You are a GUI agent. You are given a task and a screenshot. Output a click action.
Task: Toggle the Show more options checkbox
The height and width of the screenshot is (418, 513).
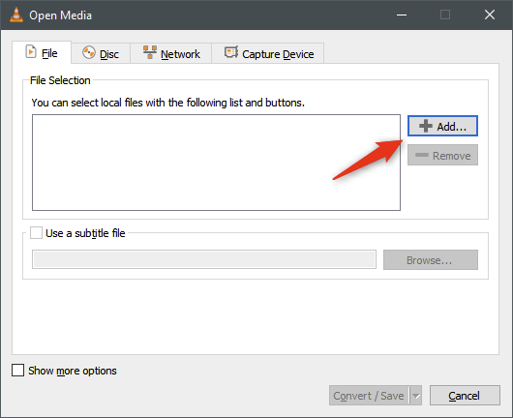tap(17, 371)
